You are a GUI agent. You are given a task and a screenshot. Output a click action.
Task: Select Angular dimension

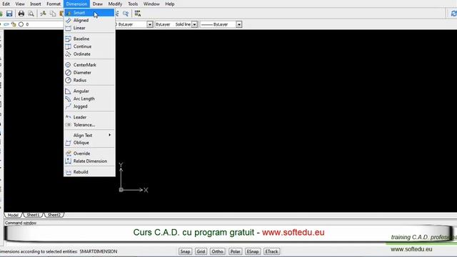coord(89,91)
